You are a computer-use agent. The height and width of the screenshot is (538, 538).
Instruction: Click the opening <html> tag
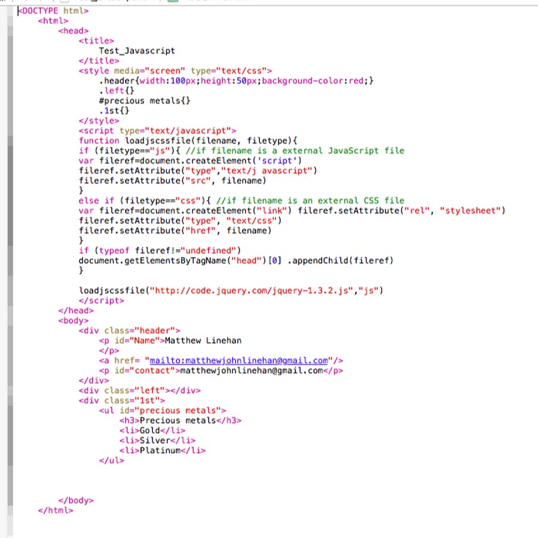pos(53,21)
